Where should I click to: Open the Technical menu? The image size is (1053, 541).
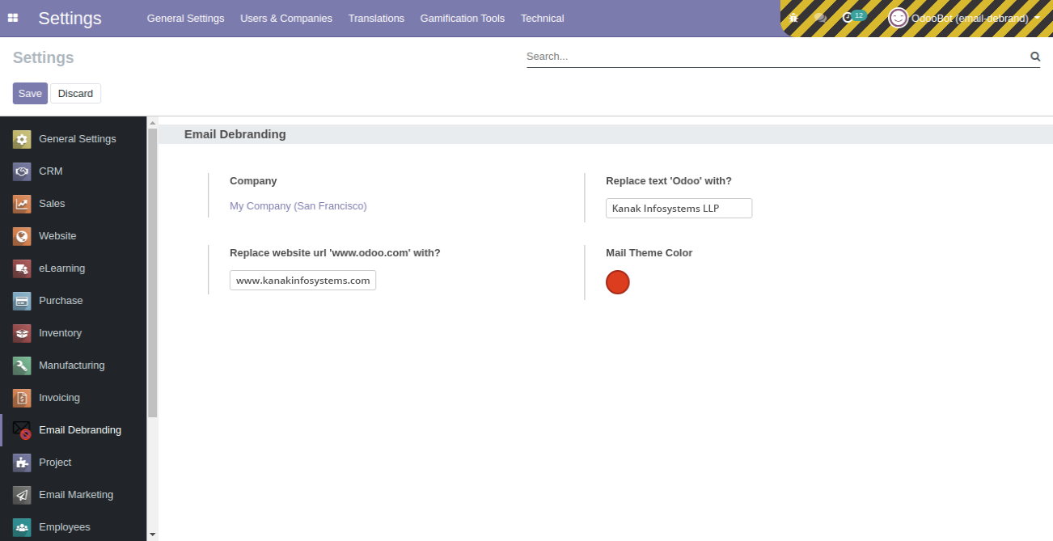point(543,18)
